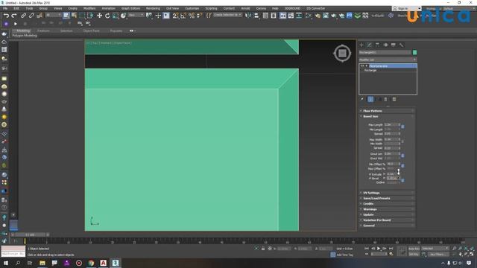Toggle the Percent Snap icon

(x=192, y=16)
